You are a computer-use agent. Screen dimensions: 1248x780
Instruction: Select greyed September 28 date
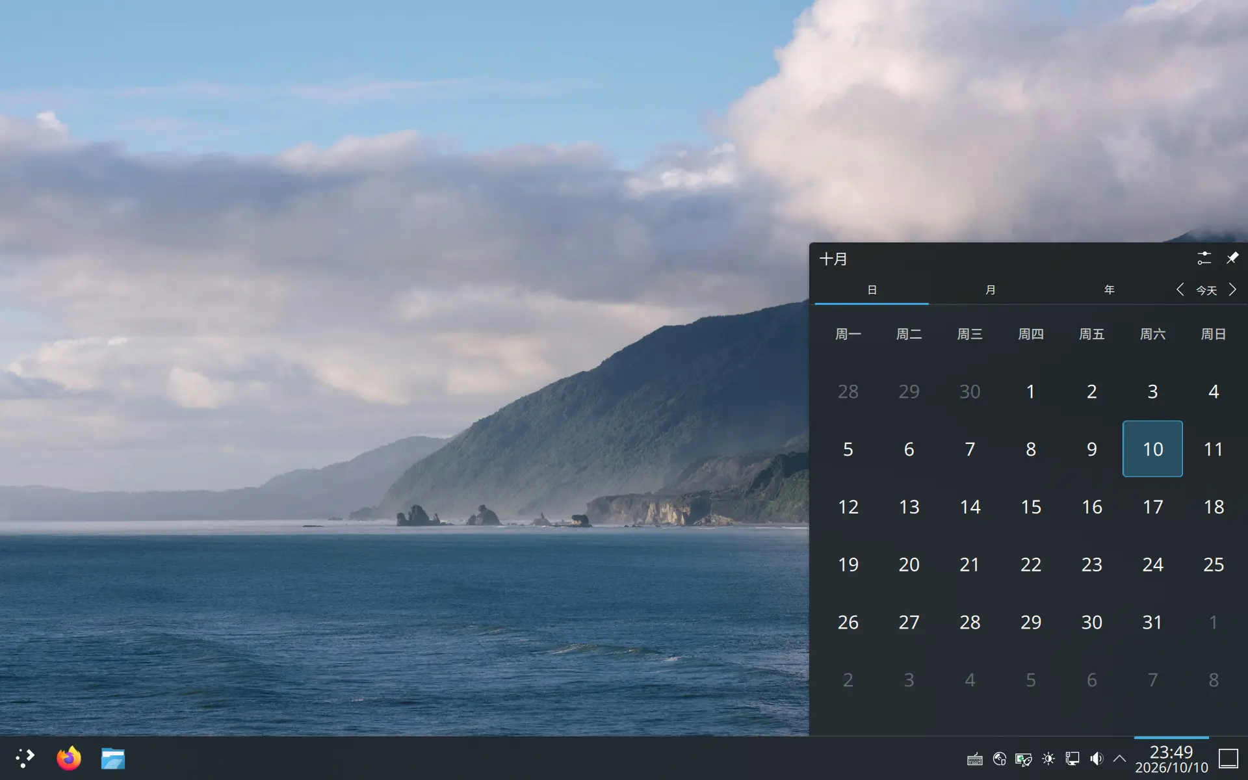pyautogui.click(x=848, y=391)
